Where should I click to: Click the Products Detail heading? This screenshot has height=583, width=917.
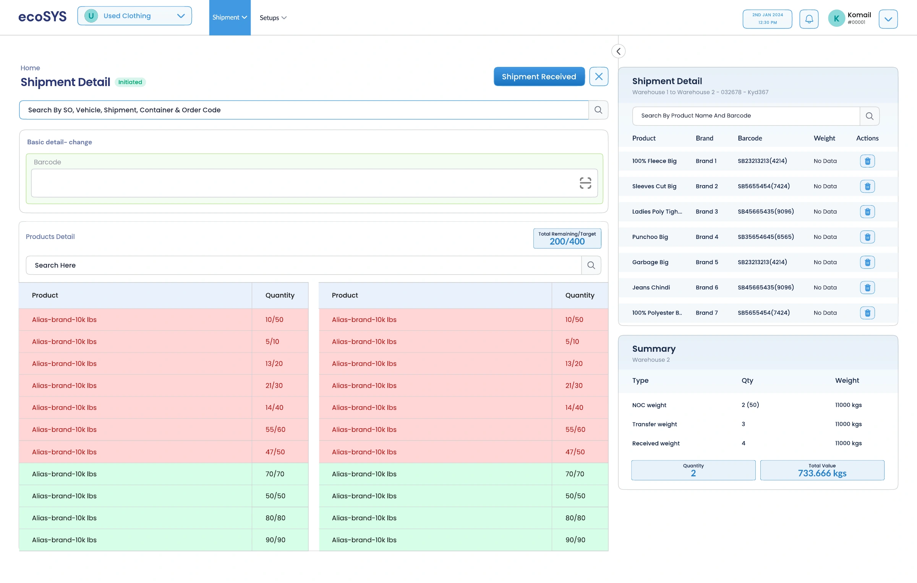click(50, 237)
